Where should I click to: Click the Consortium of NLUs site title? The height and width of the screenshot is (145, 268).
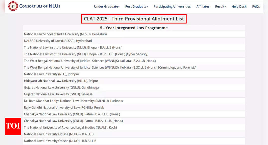40,6
